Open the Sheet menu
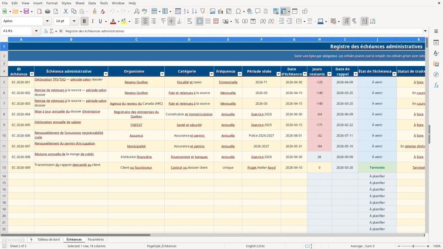 pyautogui.click(x=80, y=3)
